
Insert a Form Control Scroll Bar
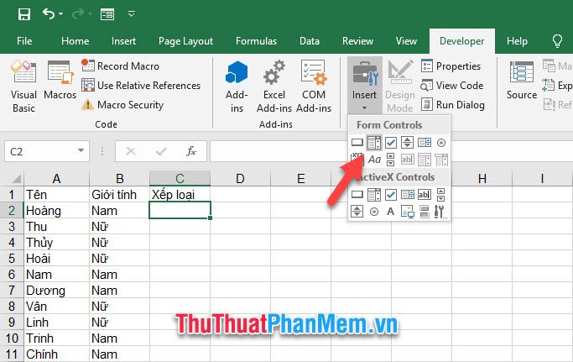coord(391,160)
